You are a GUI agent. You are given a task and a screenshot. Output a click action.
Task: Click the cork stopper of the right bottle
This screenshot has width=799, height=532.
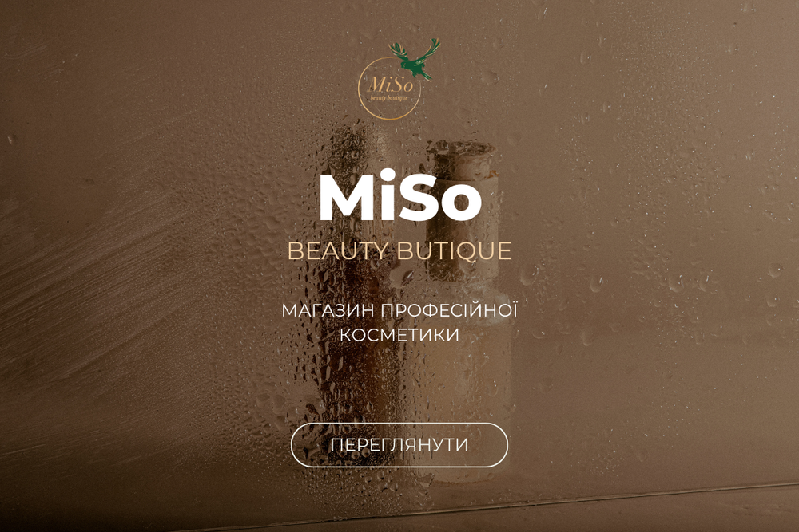point(462,160)
